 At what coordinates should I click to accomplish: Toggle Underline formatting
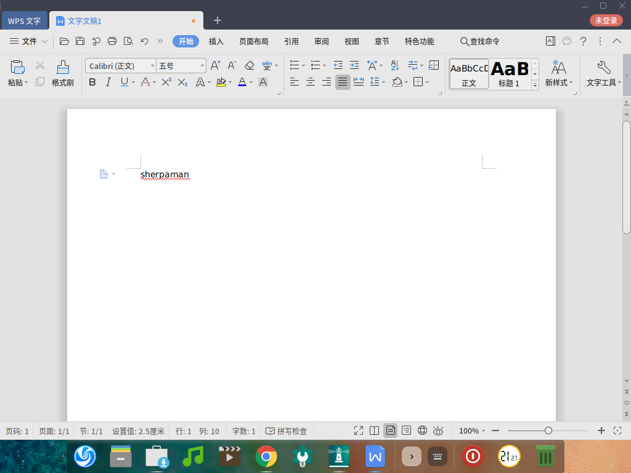click(x=124, y=82)
